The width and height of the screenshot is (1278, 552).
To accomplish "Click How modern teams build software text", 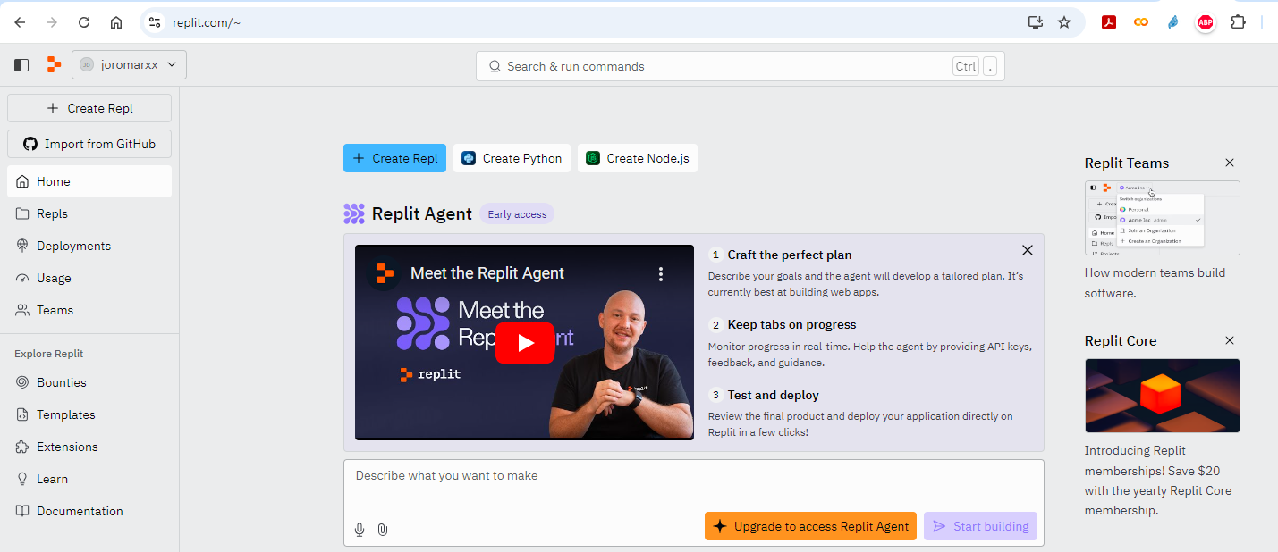I will (1155, 283).
